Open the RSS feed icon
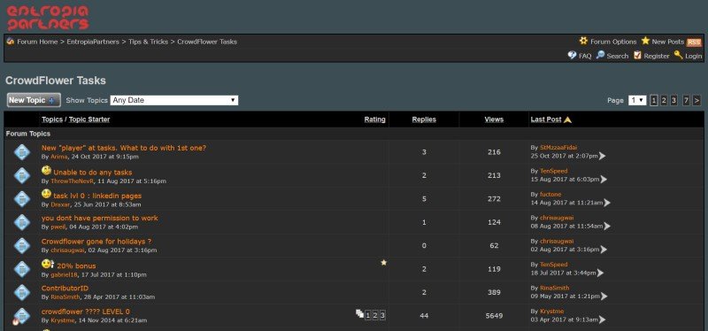Viewport: 708px width, 331px height. click(x=694, y=42)
